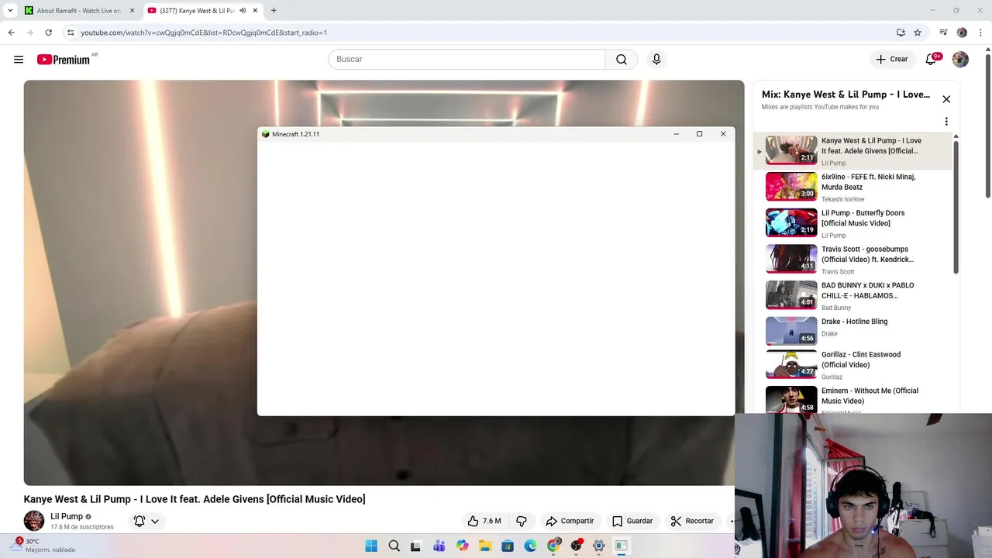Close the Mix playlist panel

coord(946,99)
